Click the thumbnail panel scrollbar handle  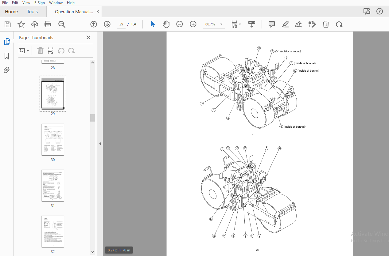93,118
